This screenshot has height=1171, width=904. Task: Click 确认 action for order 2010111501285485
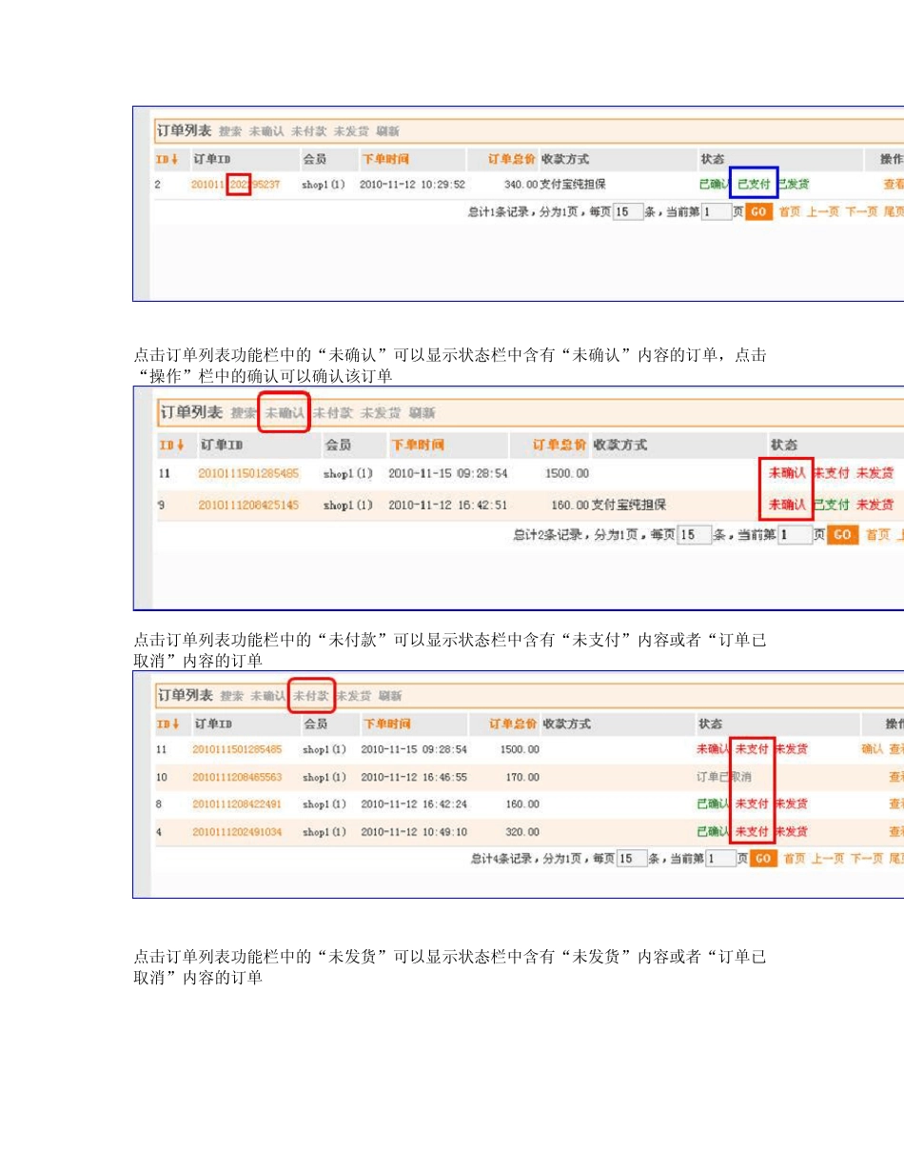(873, 749)
